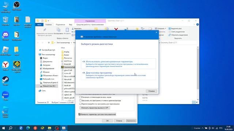234x131 pixels.
Task: Click Select all (Выделить все) in ribbon
Action: tap(175, 28)
